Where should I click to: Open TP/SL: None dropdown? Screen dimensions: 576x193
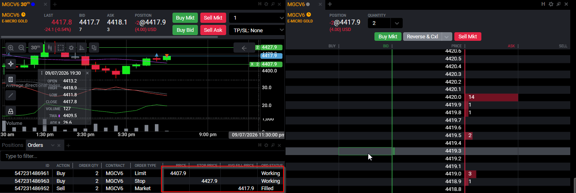(x=257, y=30)
